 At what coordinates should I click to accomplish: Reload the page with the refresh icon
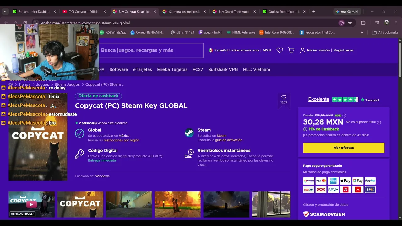click(x=25, y=23)
